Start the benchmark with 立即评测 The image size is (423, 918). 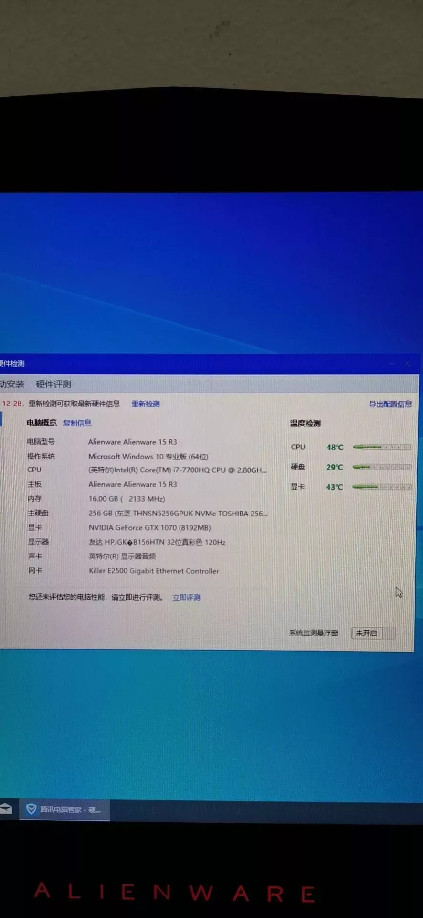point(186,597)
